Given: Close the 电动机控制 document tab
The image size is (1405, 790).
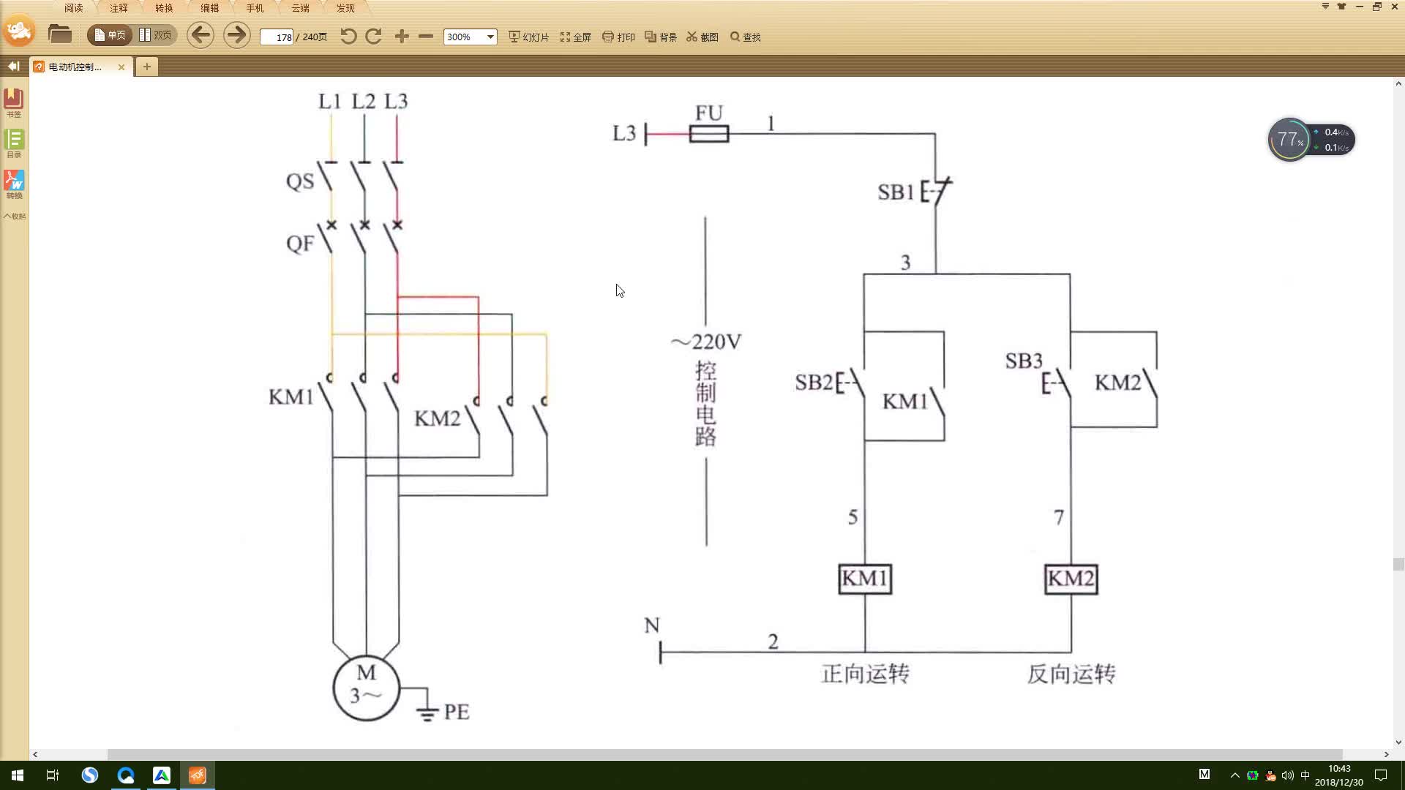Looking at the screenshot, I should (121, 67).
